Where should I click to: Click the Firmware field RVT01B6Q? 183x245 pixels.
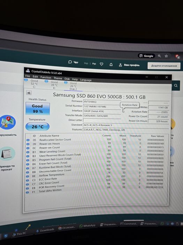click(102, 102)
